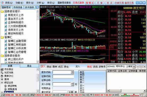Click the 银证转帐 diamond icon
This screenshot has height=97, width=147.
6,86
